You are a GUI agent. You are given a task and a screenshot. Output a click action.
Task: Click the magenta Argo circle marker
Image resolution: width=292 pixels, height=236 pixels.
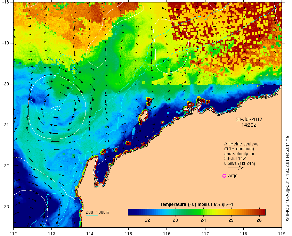[x=225, y=176]
